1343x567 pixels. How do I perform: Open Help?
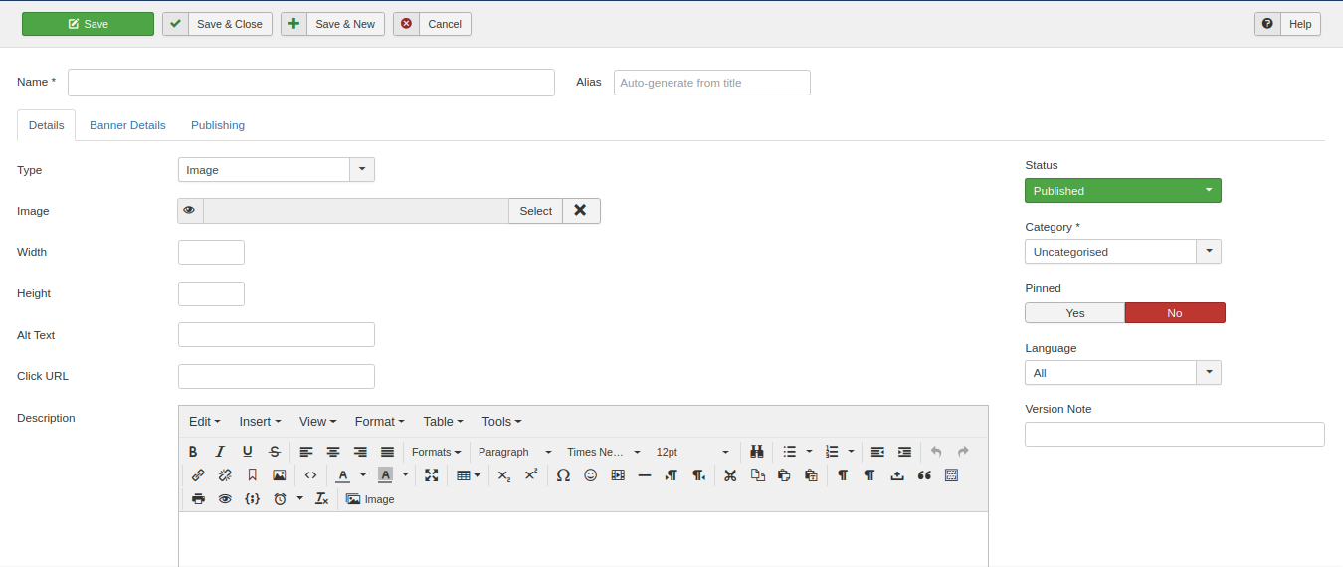(1287, 24)
